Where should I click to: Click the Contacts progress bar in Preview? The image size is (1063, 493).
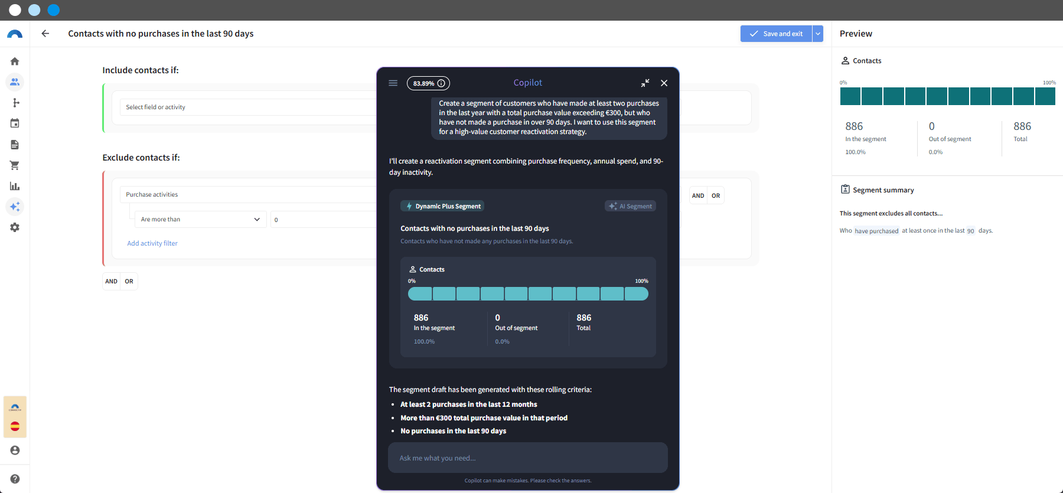pyautogui.click(x=948, y=96)
